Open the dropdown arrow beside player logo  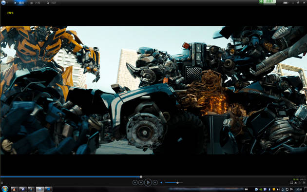pyautogui.click(x=7, y=3)
